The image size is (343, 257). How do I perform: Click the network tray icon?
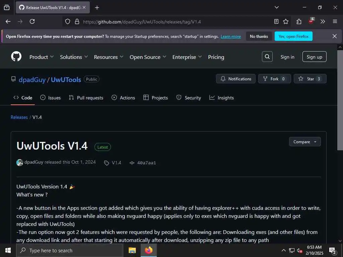coord(292,250)
